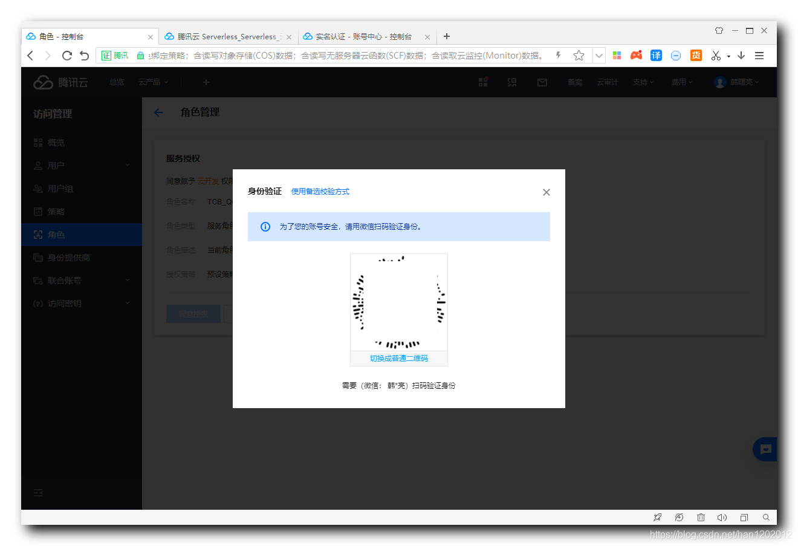
Task: Select 角色 in sidebar
Action: pos(82,235)
